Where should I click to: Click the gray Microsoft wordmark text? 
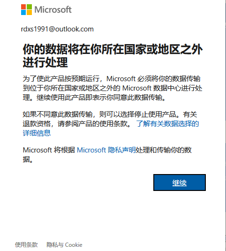point(53,9)
